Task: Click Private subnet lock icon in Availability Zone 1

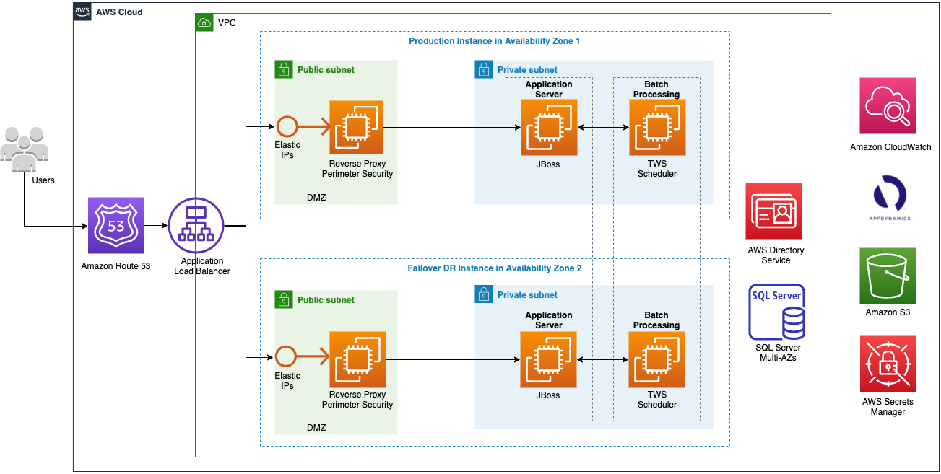Action: pos(483,69)
